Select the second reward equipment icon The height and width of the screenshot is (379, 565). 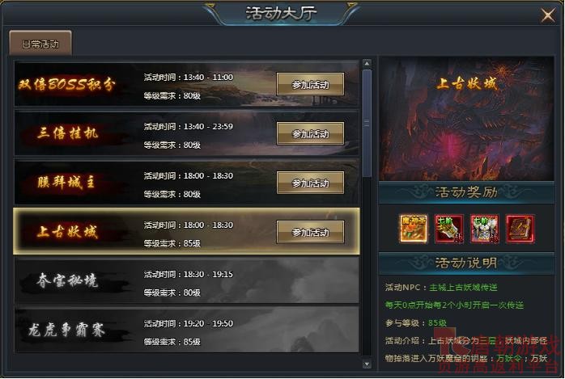click(449, 229)
